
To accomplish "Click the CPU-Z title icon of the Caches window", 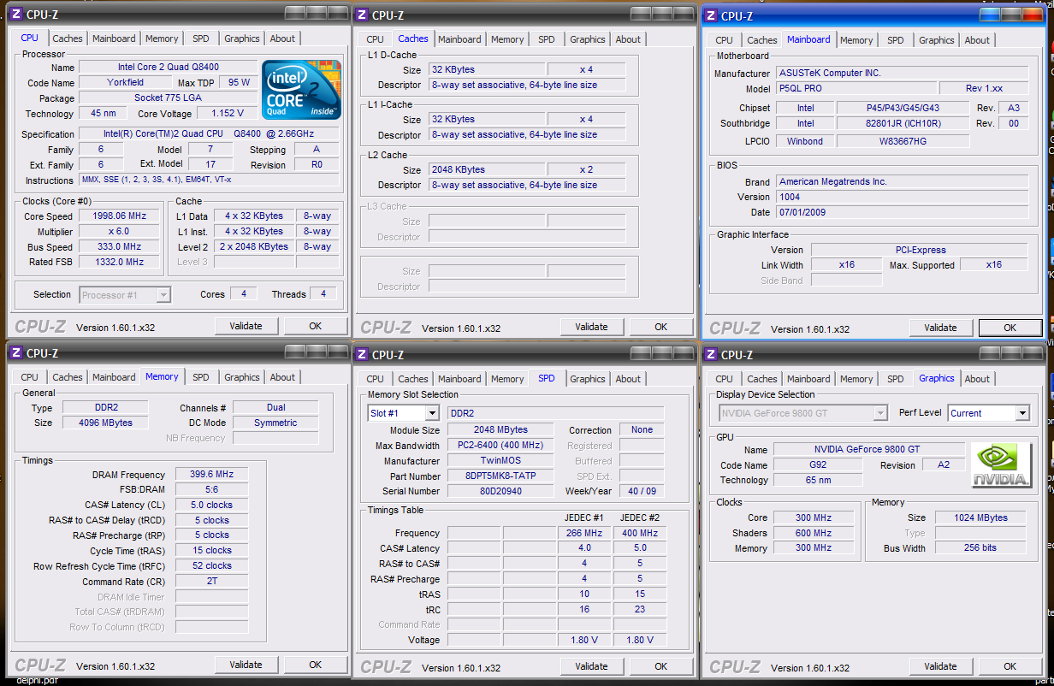I will 363,15.
